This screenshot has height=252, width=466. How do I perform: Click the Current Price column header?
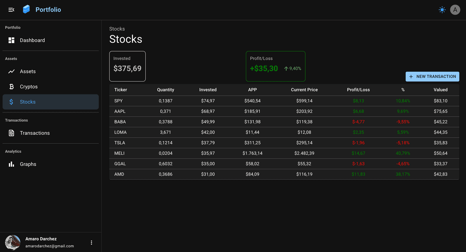coord(304,90)
